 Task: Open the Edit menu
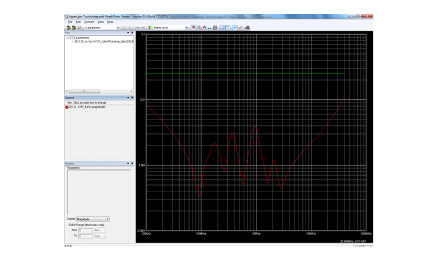(78, 22)
